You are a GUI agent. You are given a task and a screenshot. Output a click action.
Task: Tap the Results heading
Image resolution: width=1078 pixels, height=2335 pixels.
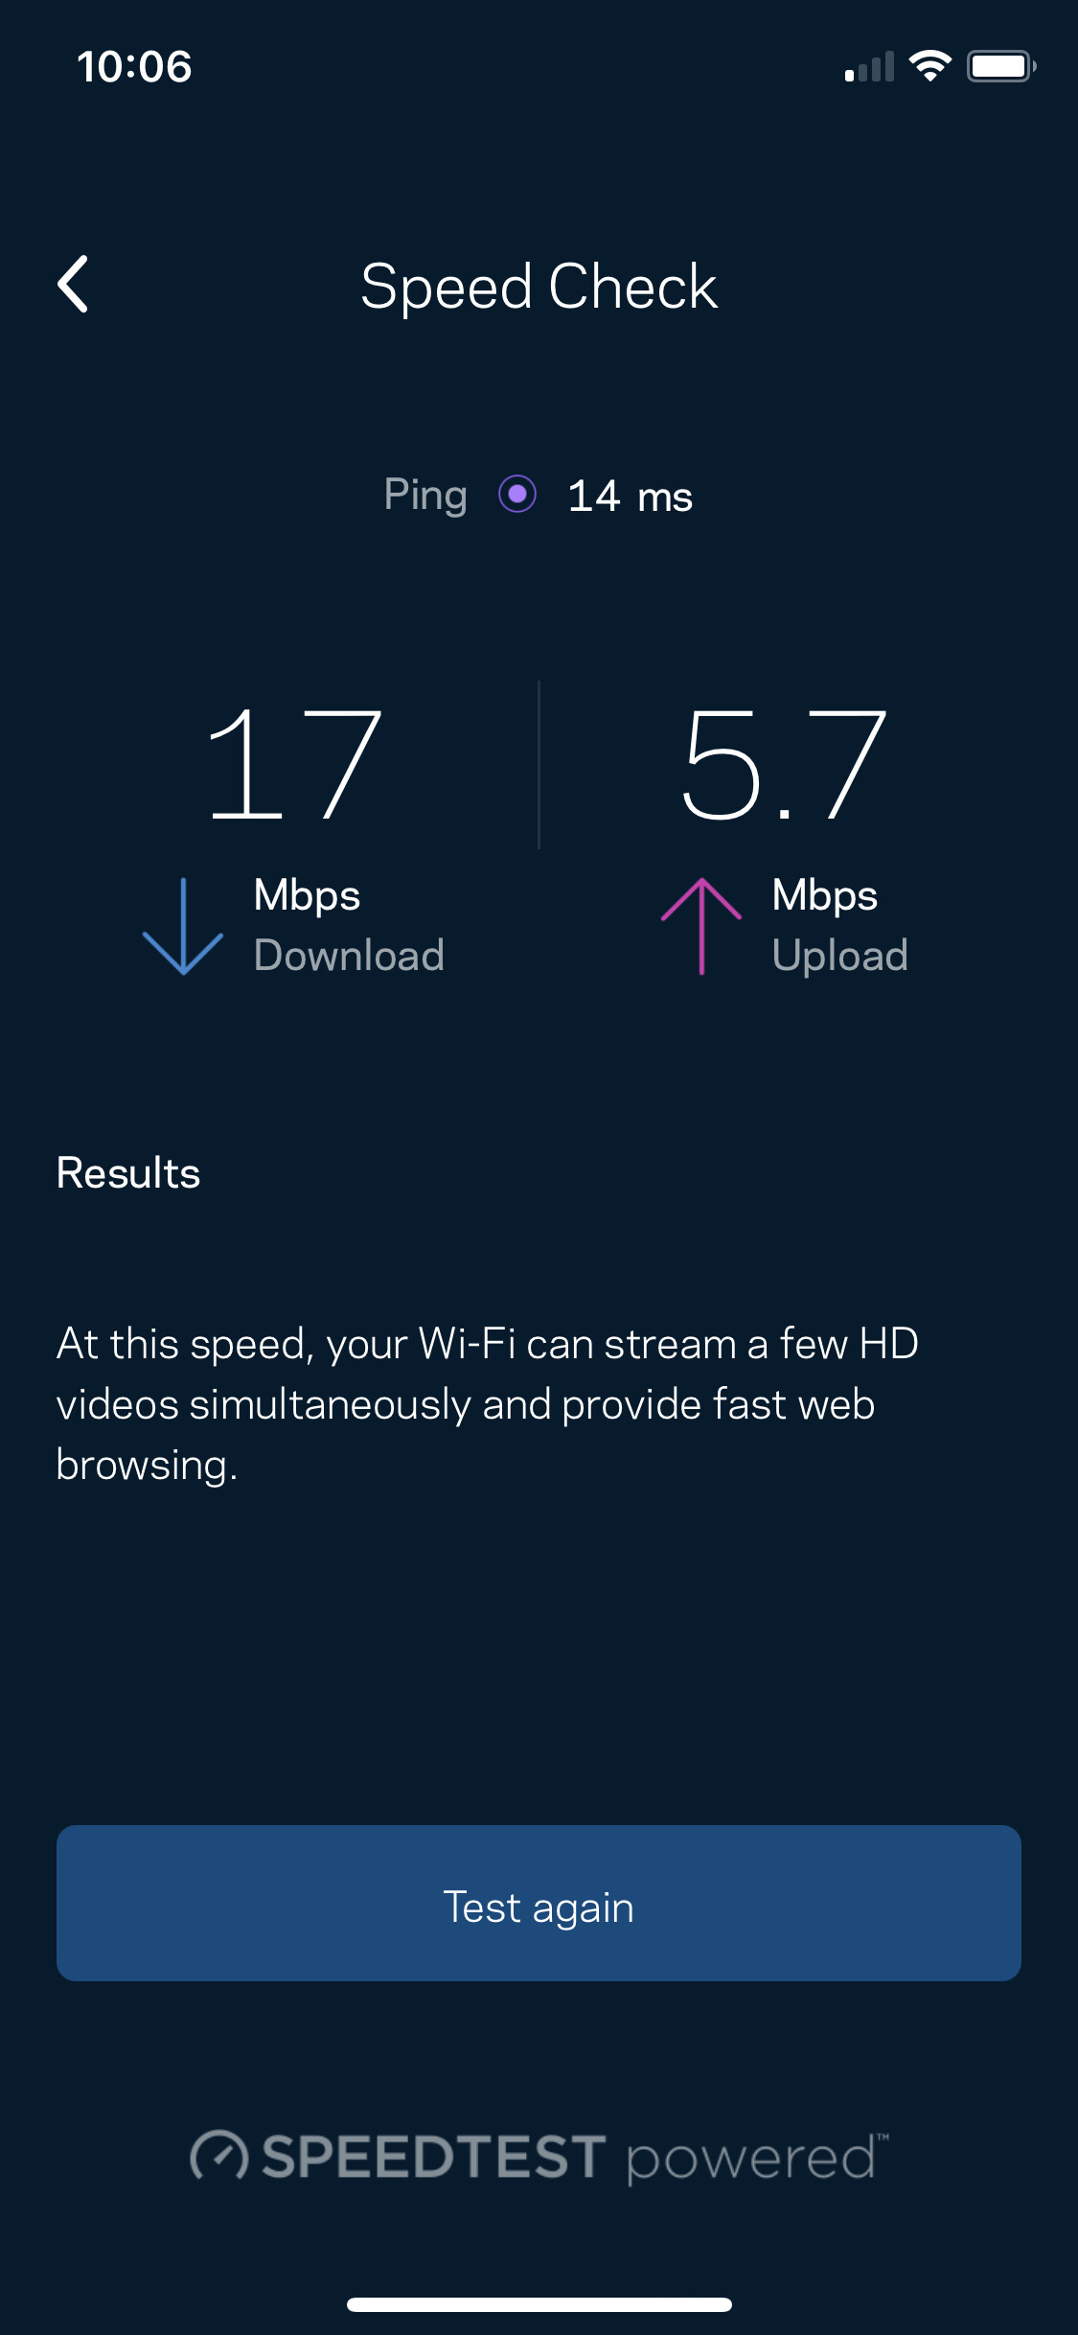coord(128,1173)
